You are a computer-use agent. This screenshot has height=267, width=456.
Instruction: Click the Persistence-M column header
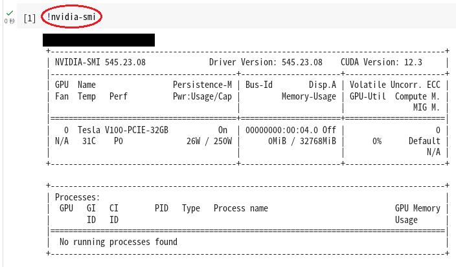tap(202, 85)
